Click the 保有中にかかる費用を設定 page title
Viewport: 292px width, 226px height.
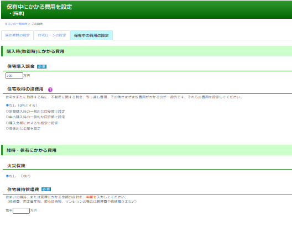(39, 7)
